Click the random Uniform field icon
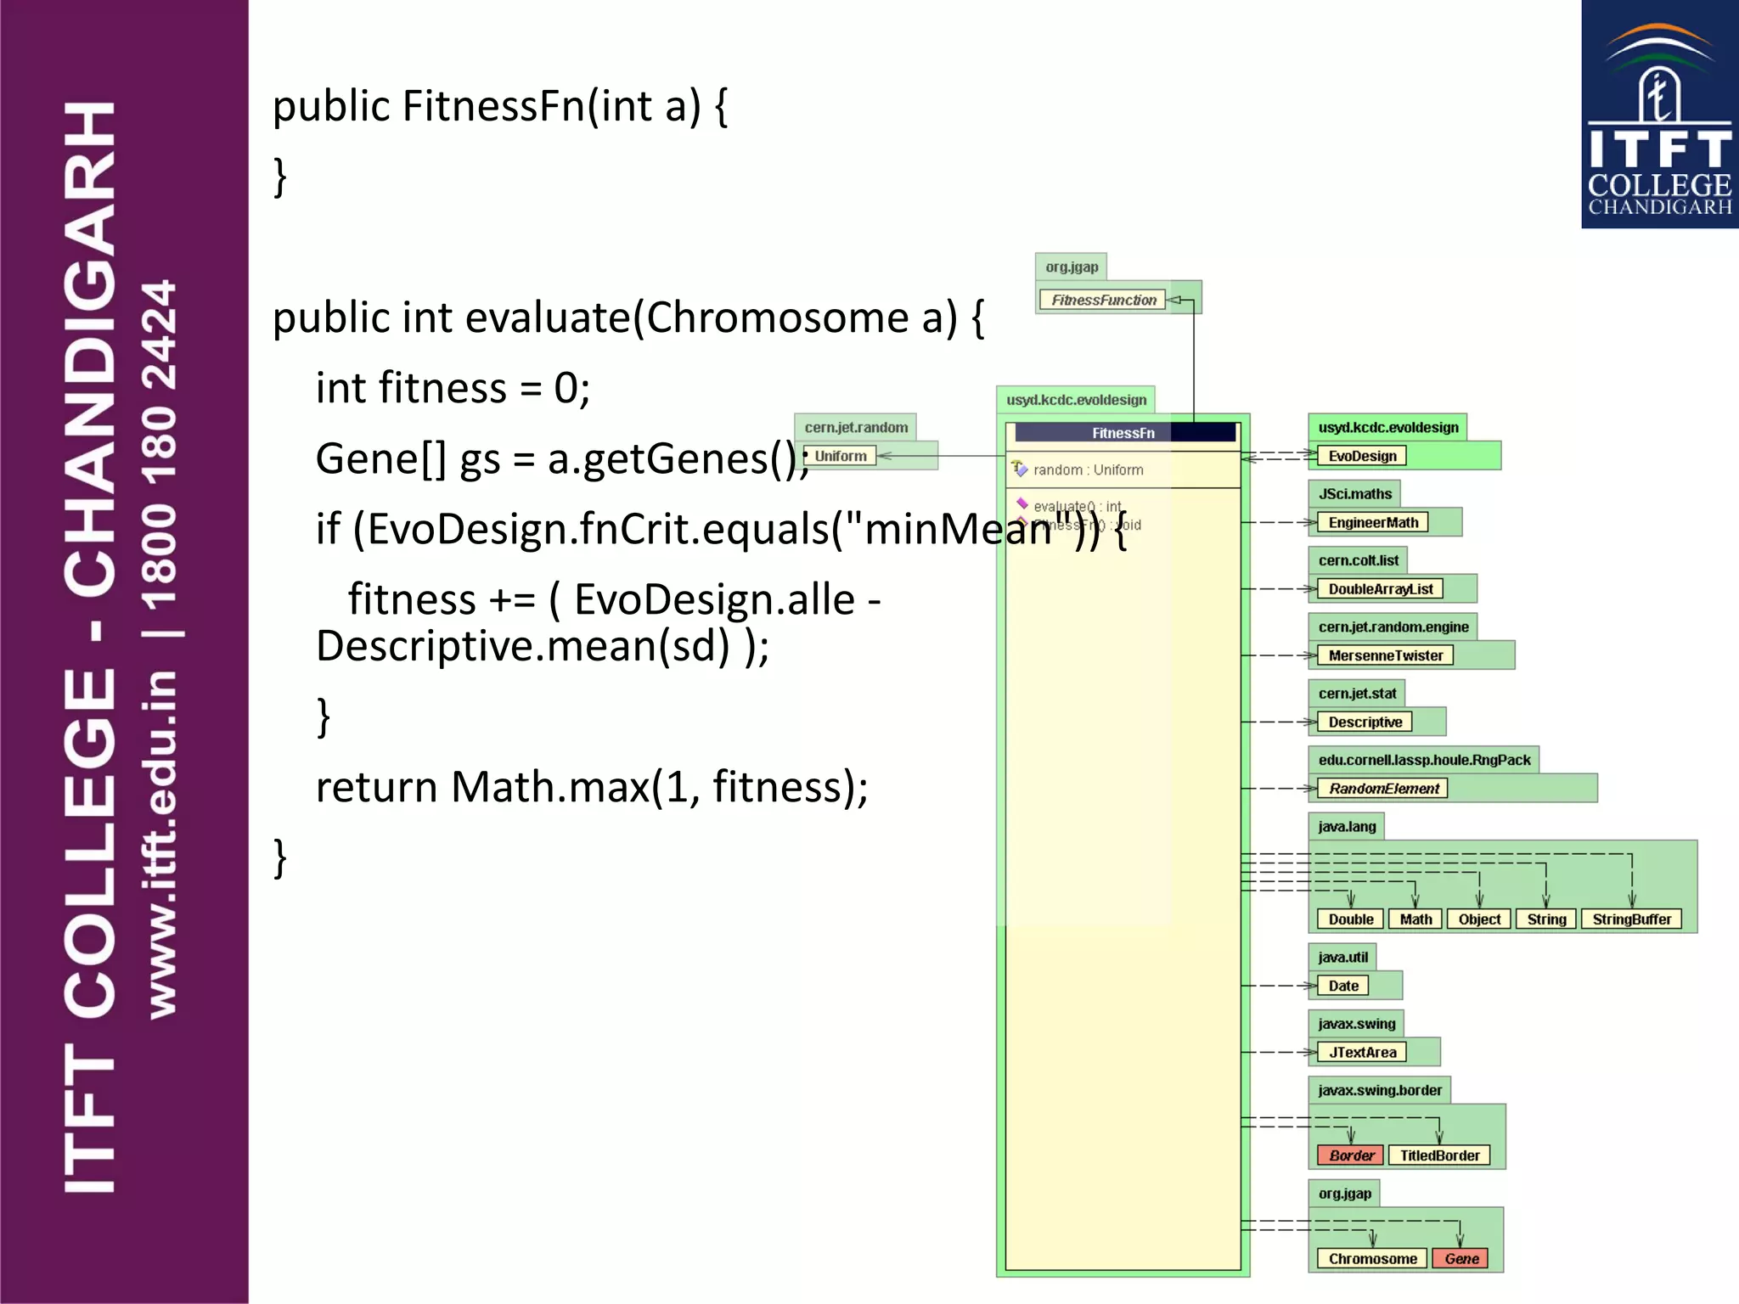The height and width of the screenshot is (1304, 1739). coord(1019,469)
